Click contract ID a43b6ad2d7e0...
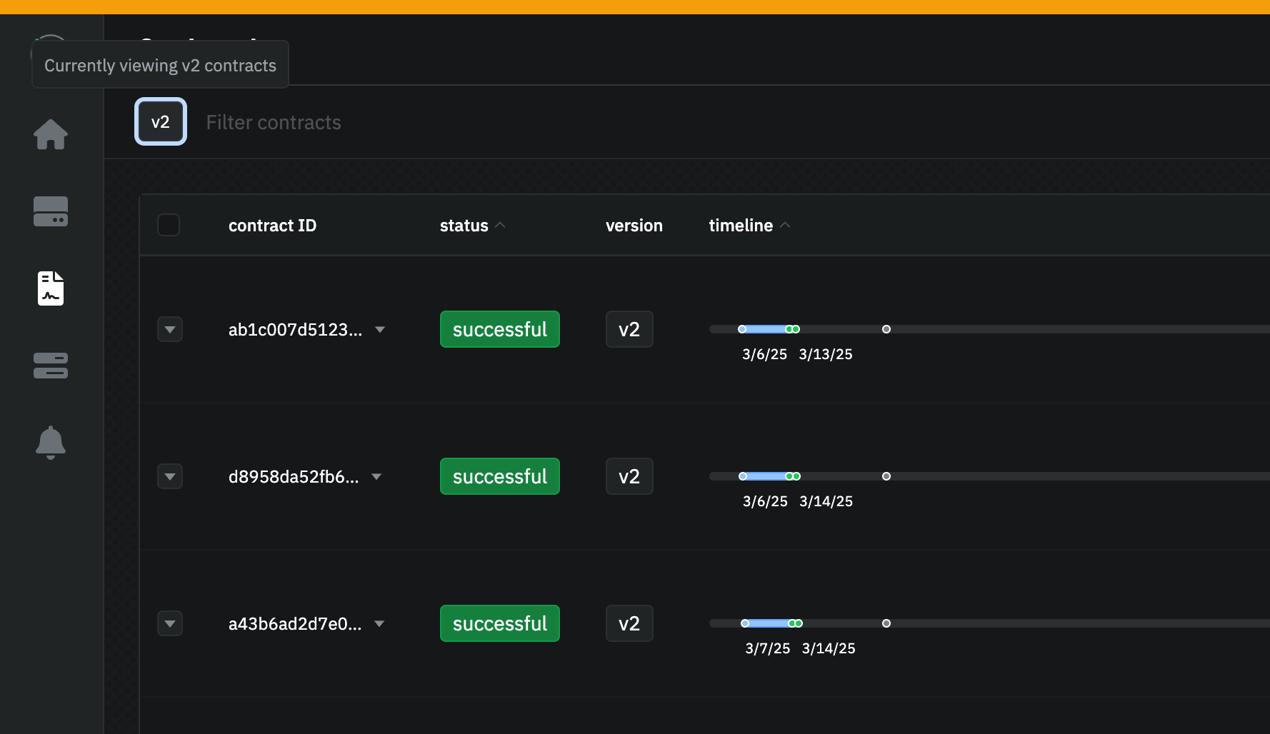Viewport: 1270px width, 734px height. [295, 624]
